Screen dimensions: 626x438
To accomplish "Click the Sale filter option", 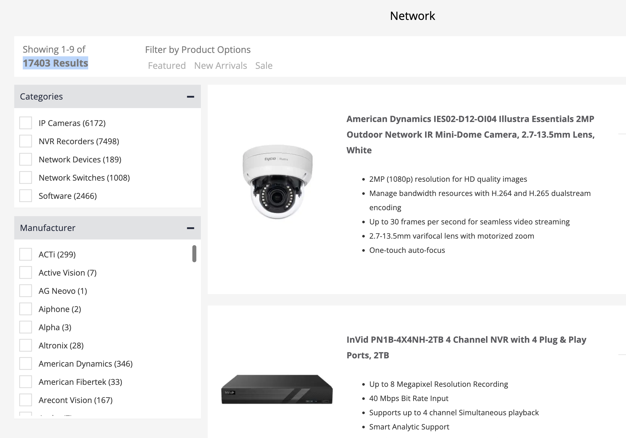I will [263, 65].
